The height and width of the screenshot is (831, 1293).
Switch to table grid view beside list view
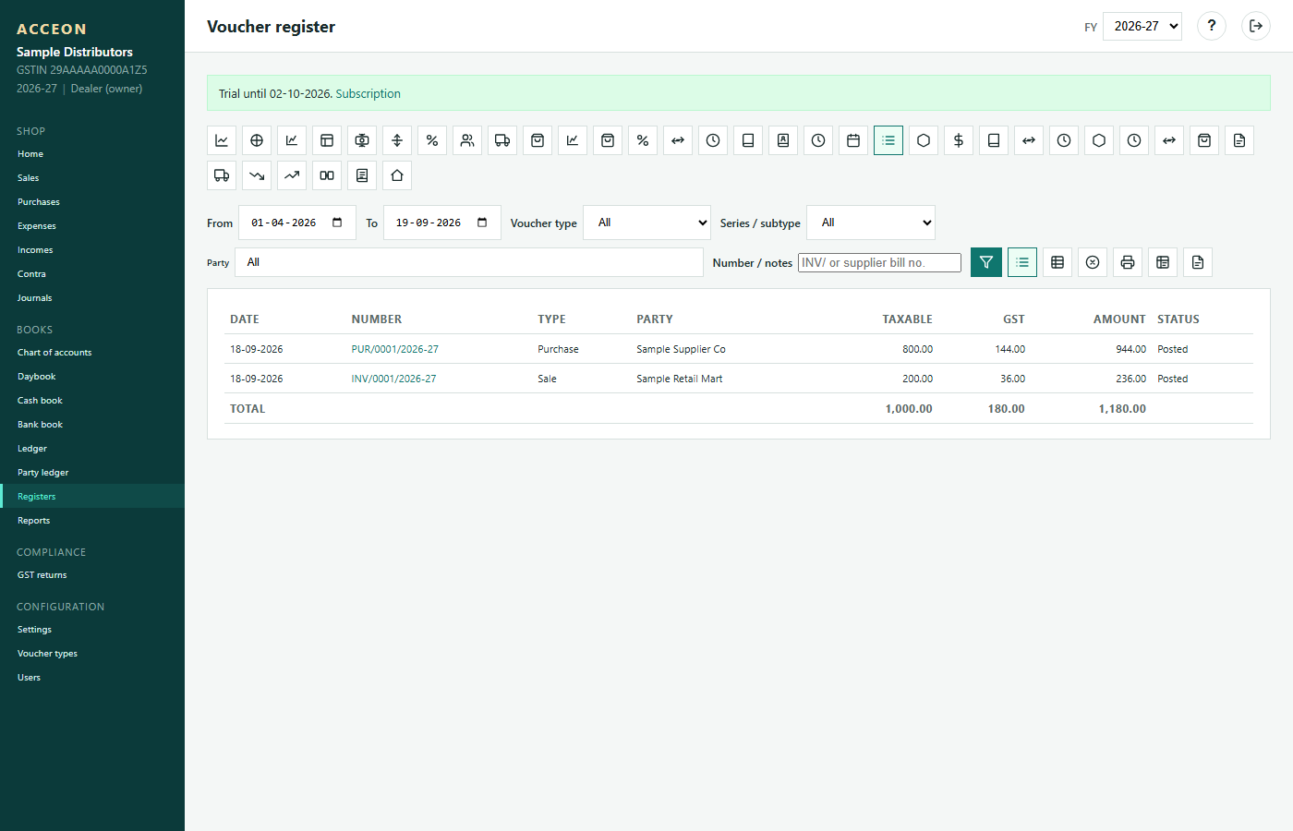click(1057, 262)
